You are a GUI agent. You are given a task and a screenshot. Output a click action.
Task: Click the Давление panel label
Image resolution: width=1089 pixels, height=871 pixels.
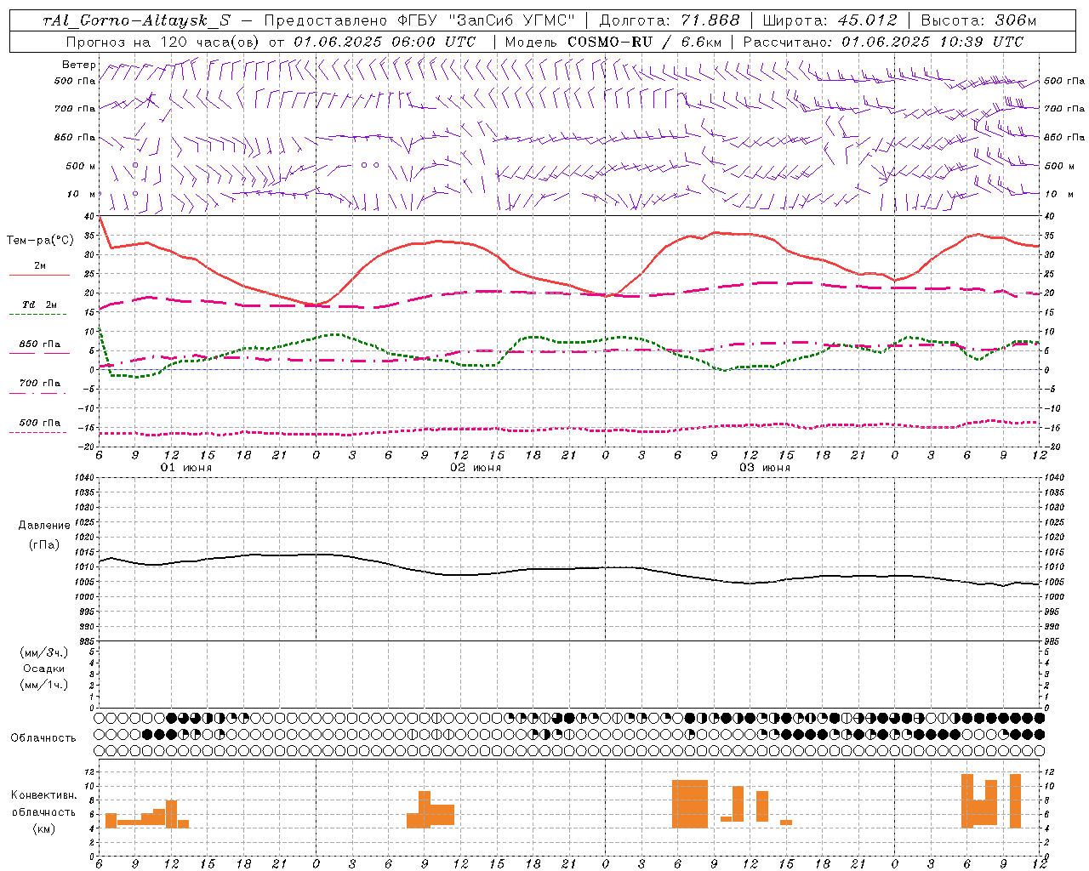pyautogui.click(x=44, y=526)
